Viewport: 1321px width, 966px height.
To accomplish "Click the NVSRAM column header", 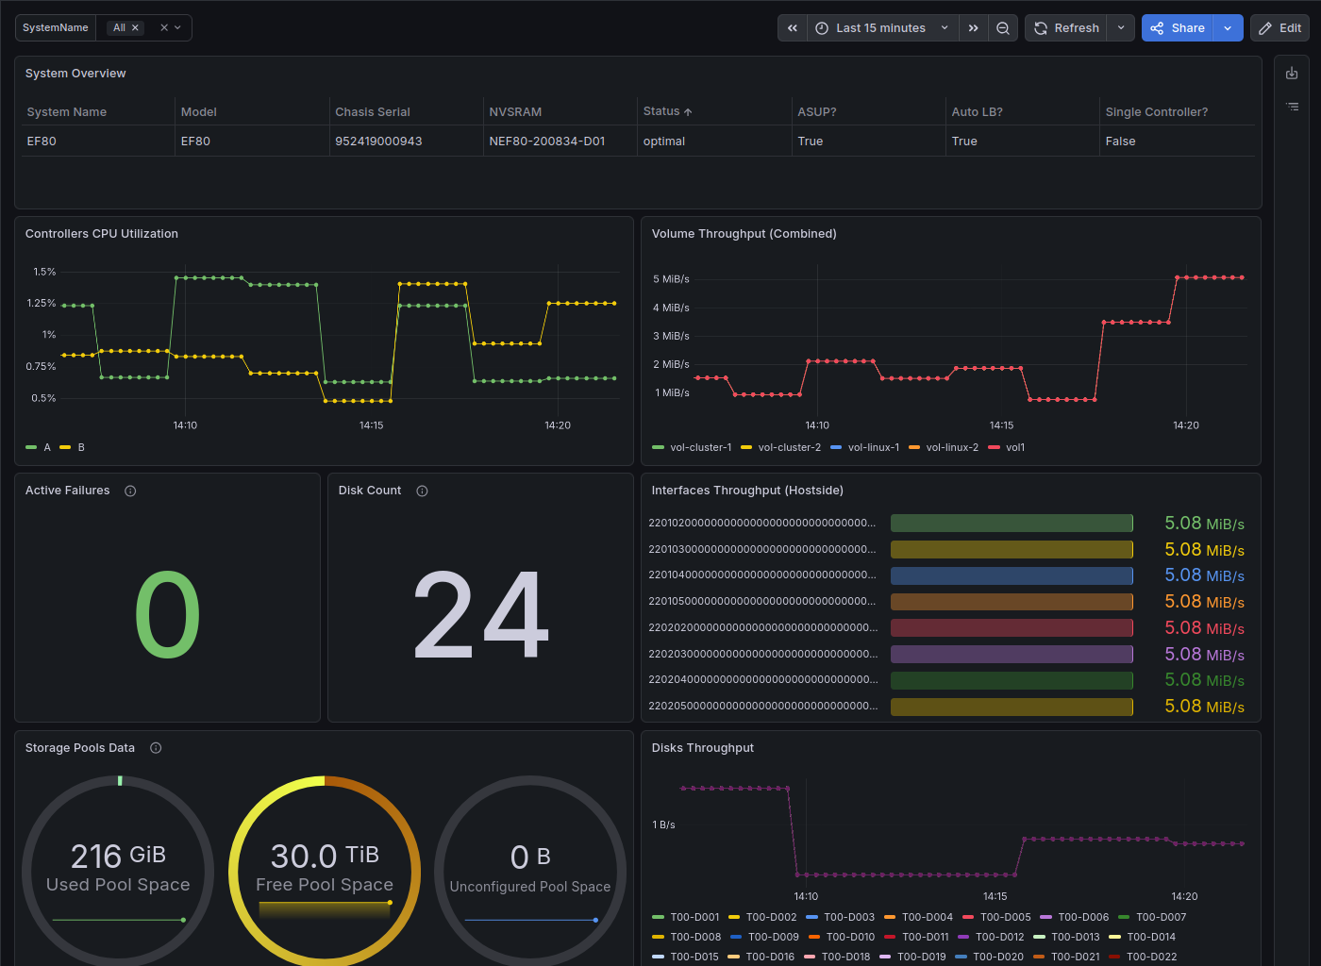I will (x=515, y=111).
